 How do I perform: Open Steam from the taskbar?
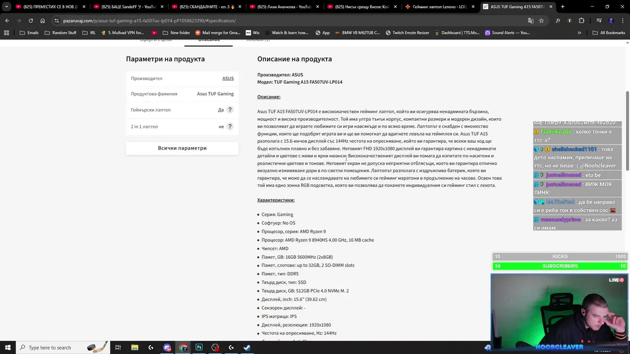pos(247,348)
